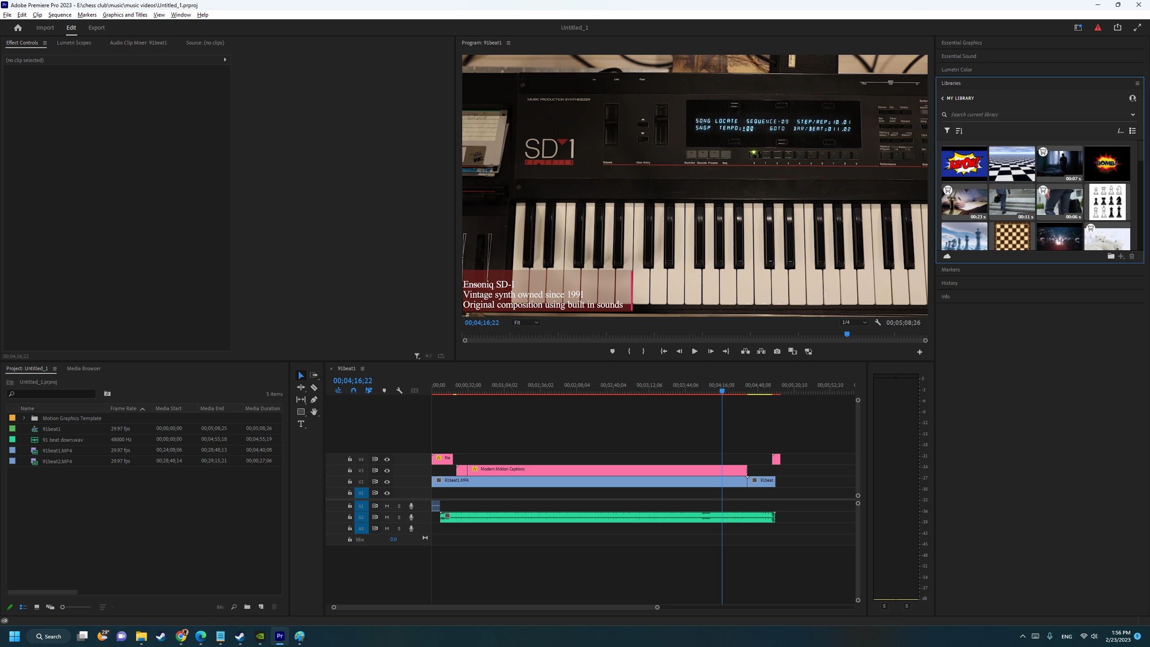Add a marker in Program monitor
The width and height of the screenshot is (1150, 647).
click(612, 351)
